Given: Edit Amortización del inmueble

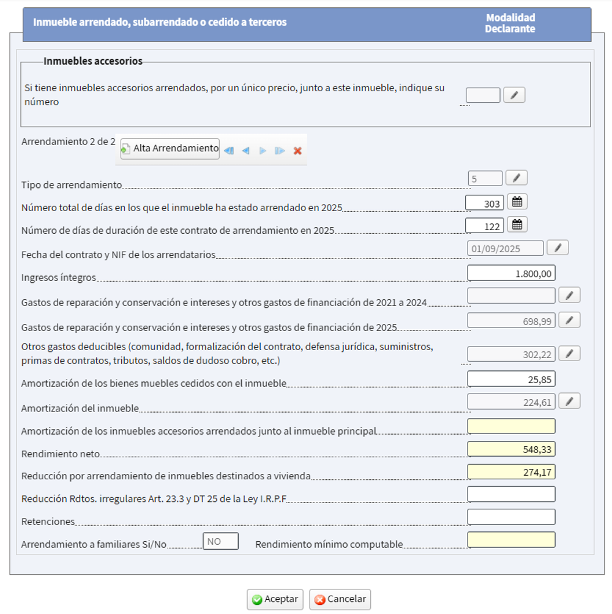Looking at the screenshot, I should [569, 401].
